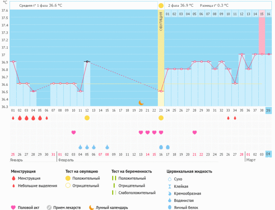This screenshot has width=275, height=210.
Task: Click the 'Яичный белок' legend drop icon
Action: (x=170, y=208)
